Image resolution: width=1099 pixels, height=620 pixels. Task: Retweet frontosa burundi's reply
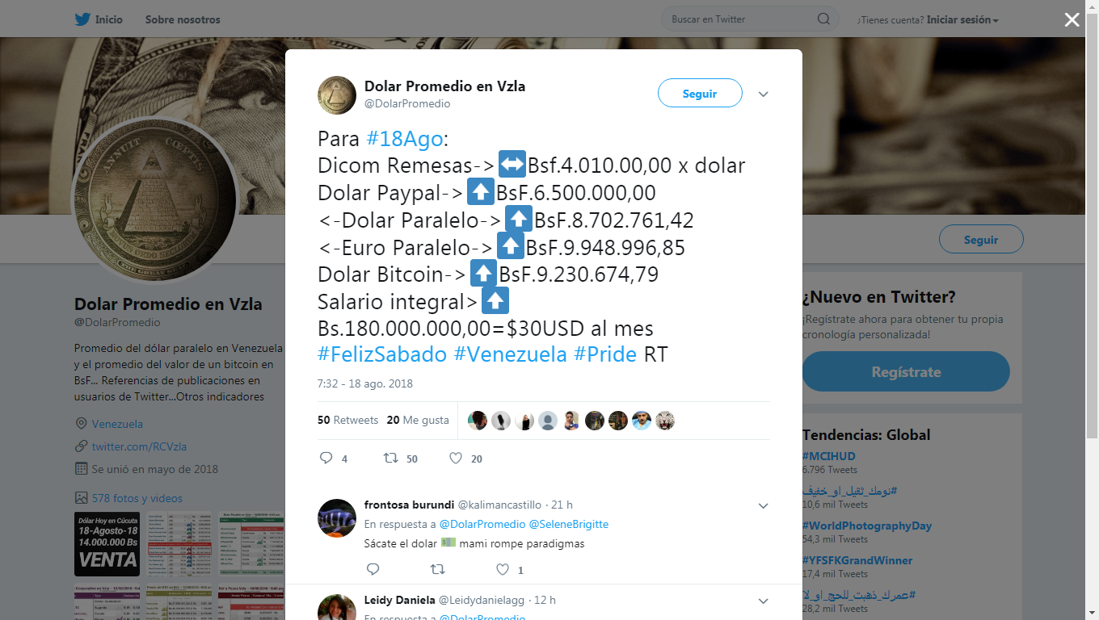[437, 569]
